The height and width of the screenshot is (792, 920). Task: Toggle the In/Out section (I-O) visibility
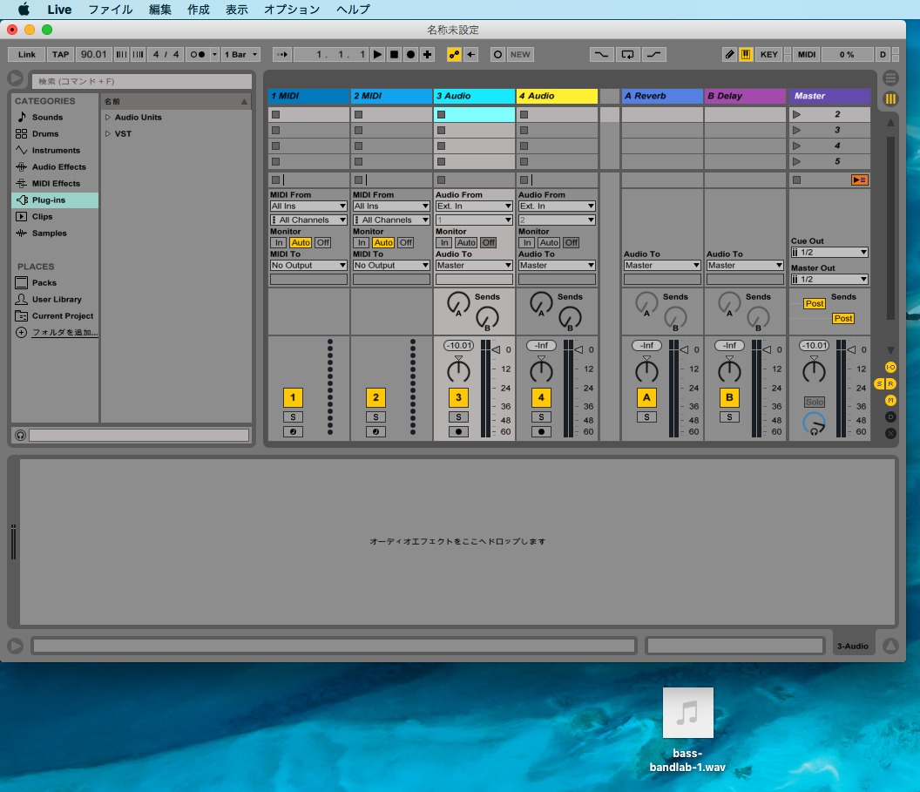click(x=890, y=368)
